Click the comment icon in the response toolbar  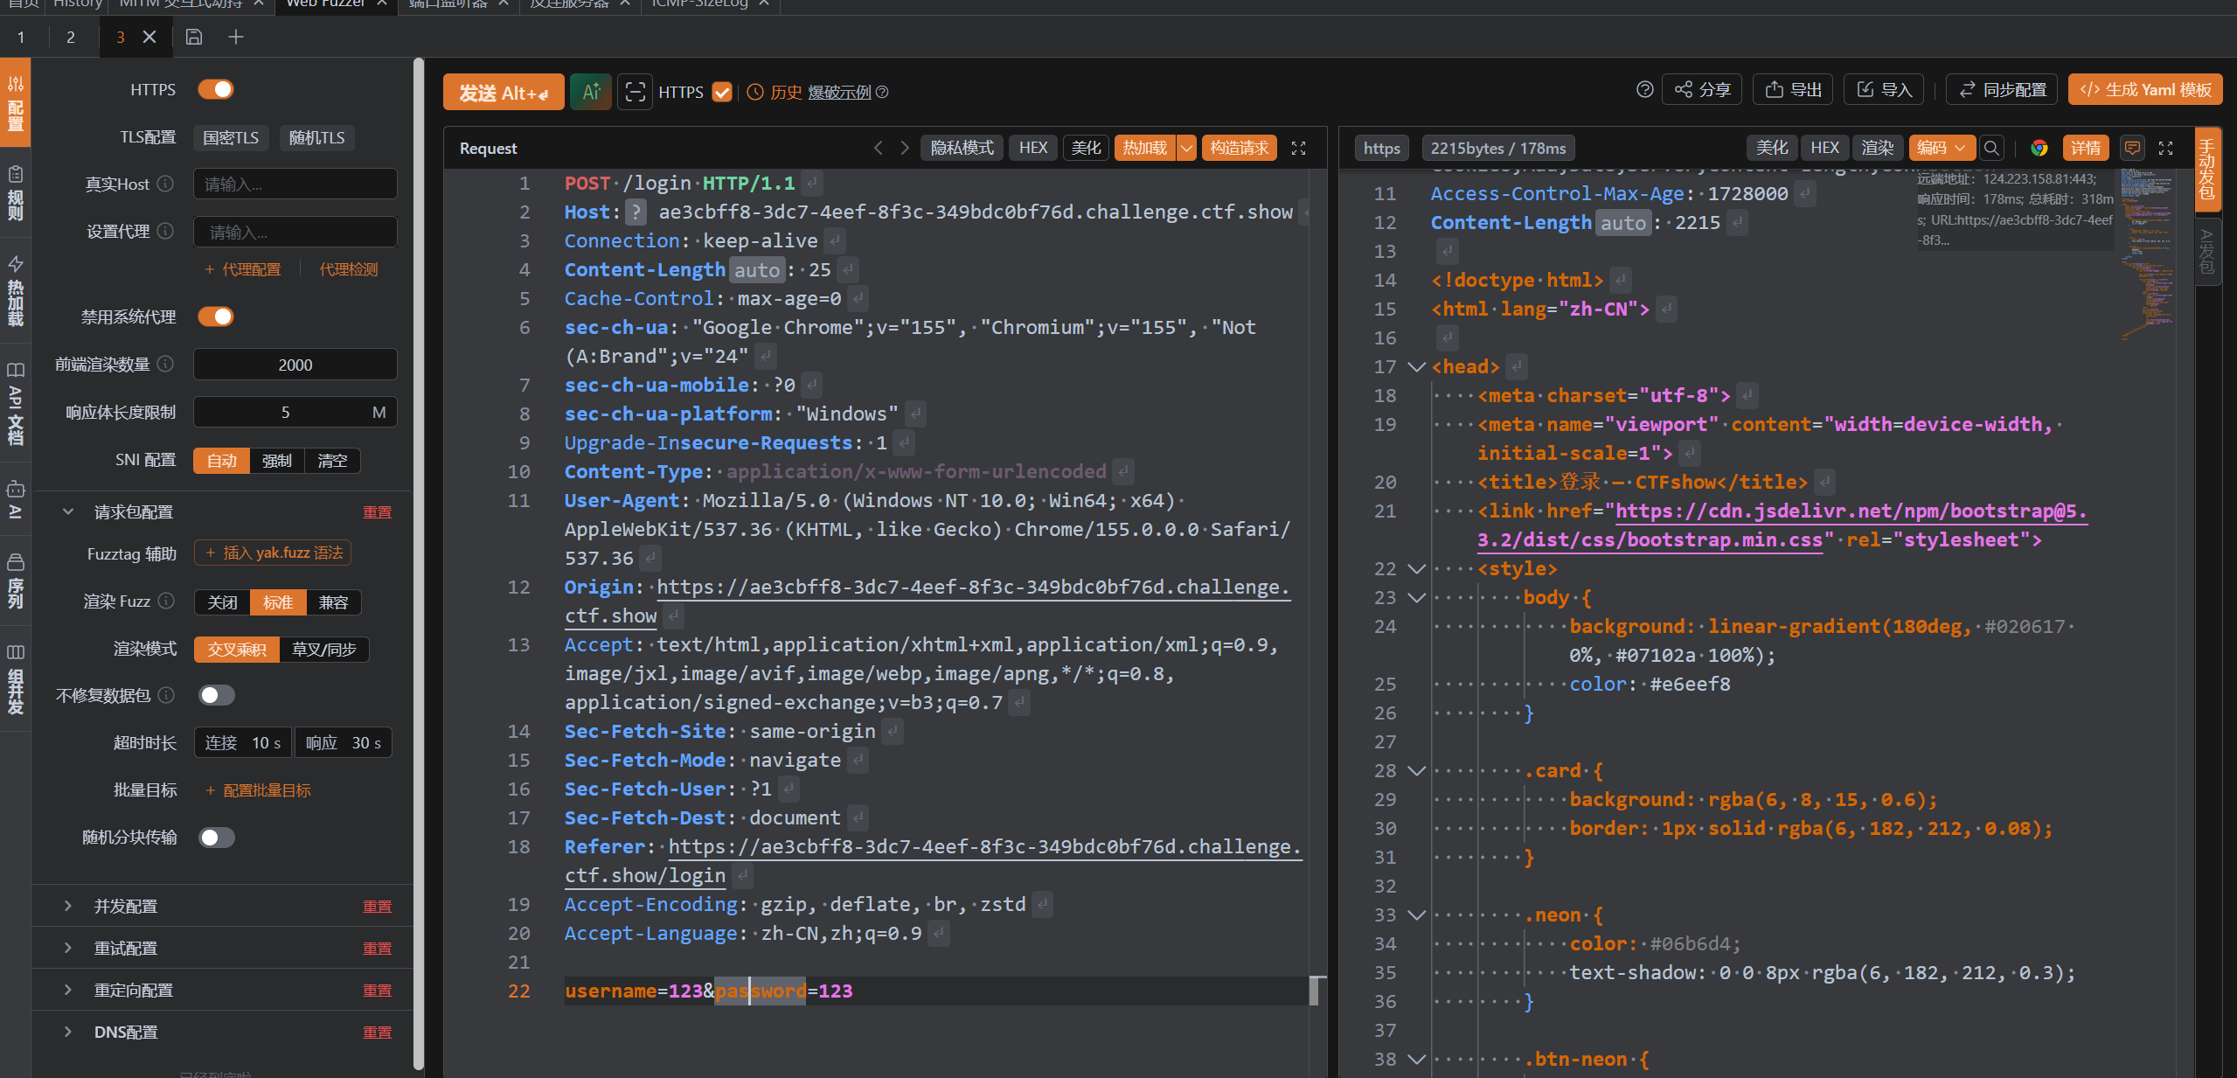point(2132,149)
